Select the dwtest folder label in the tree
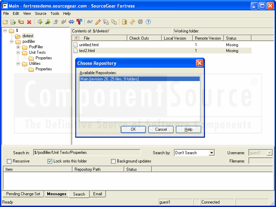The height and width of the screenshot is (207, 276). point(28,36)
